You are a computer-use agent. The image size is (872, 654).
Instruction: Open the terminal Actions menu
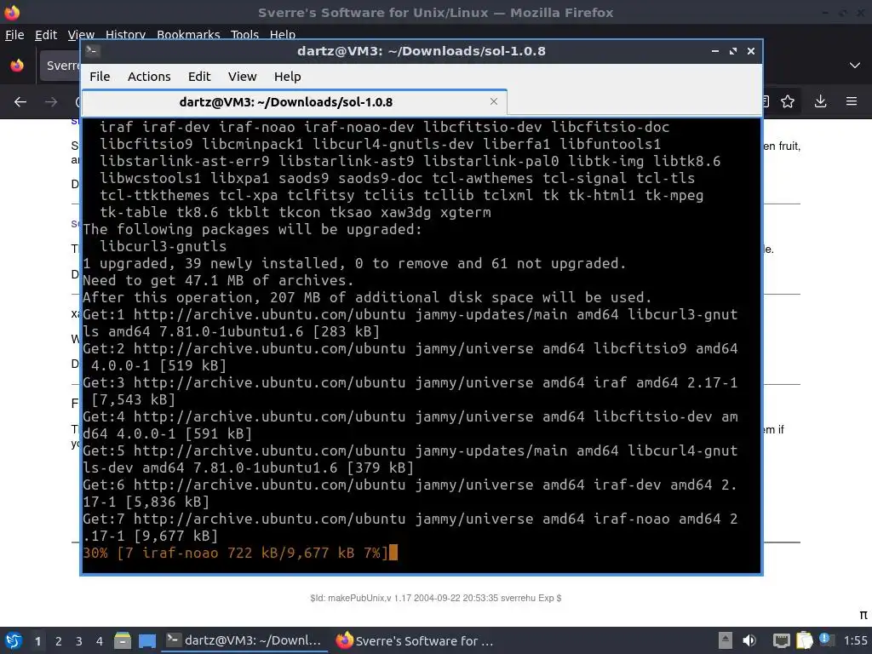point(149,76)
